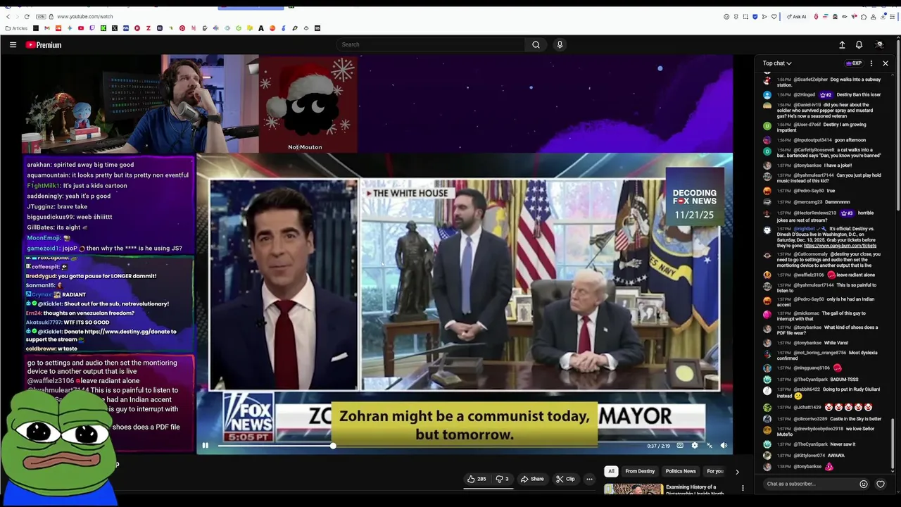Exit fullscreen/collapse player view icon

coord(709,445)
